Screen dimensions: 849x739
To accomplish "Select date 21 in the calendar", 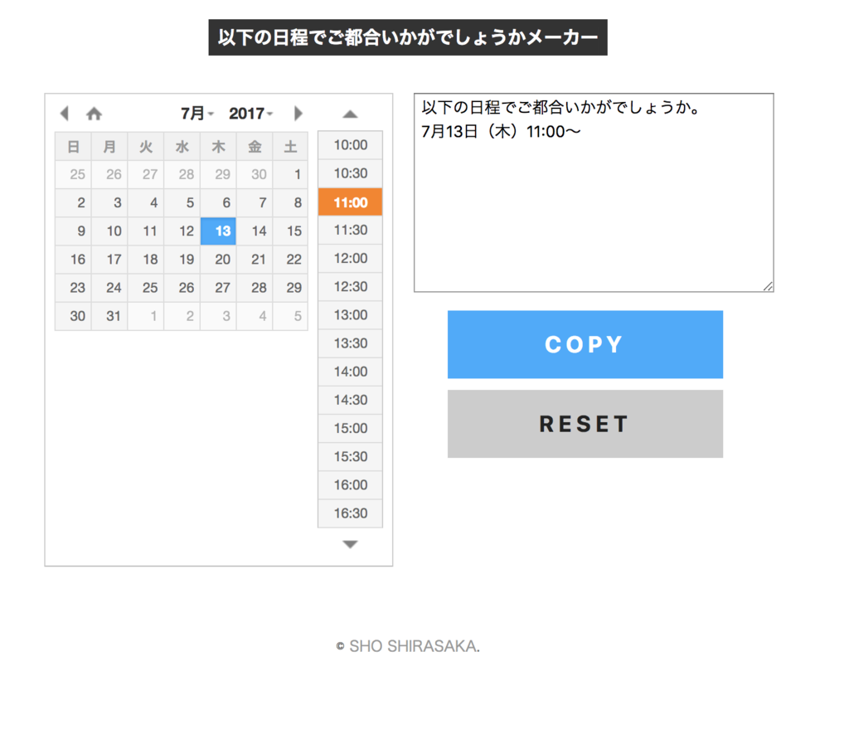I will pyautogui.click(x=255, y=260).
